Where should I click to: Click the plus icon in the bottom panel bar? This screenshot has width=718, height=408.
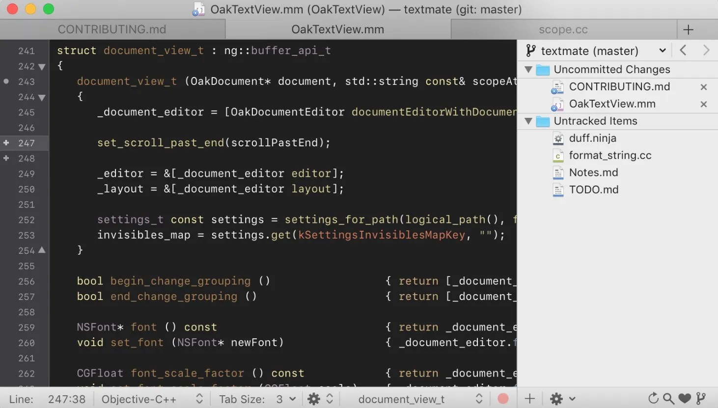[x=530, y=399]
